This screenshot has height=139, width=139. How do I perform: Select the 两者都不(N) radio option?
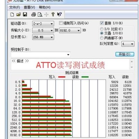coord(101,38)
